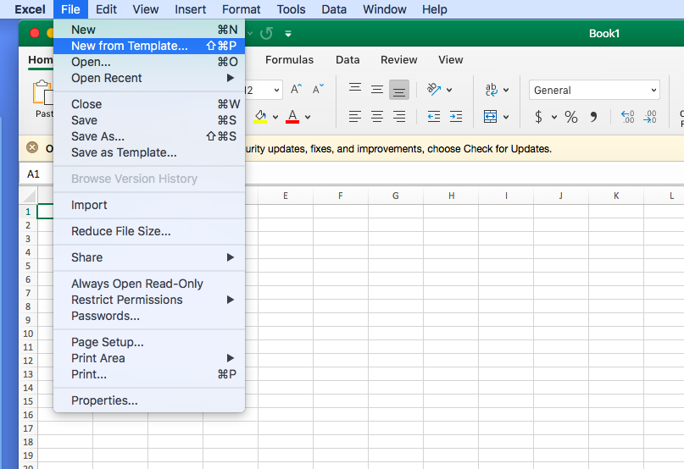Open the Tools menu in menu bar
684x469 pixels.
[x=291, y=9]
